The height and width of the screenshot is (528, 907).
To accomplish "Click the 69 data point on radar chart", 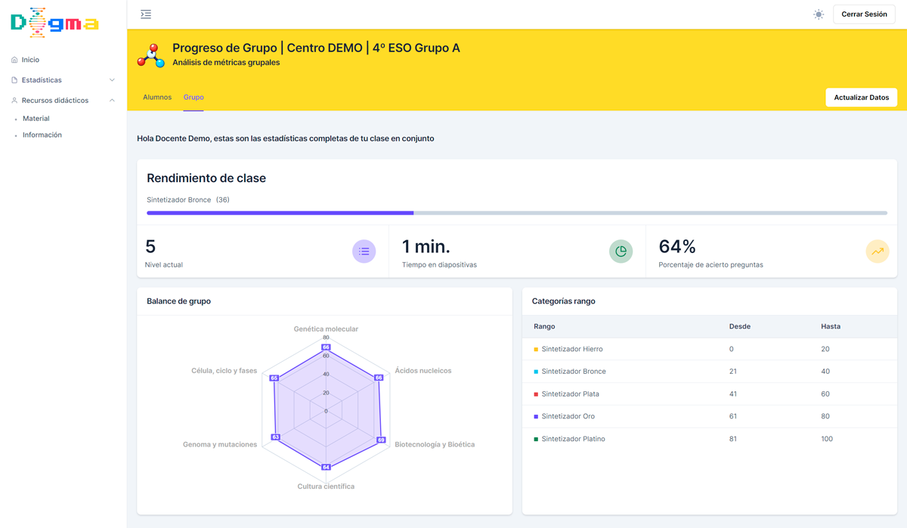I will coord(381,440).
